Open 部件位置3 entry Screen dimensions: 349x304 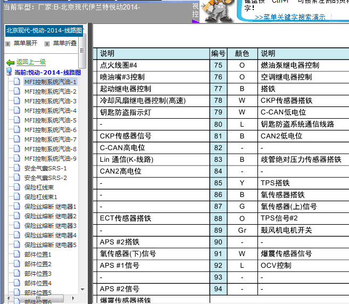[38, 274]
